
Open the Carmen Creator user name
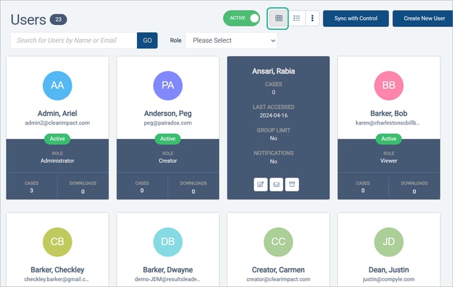[x=278, y=269]
